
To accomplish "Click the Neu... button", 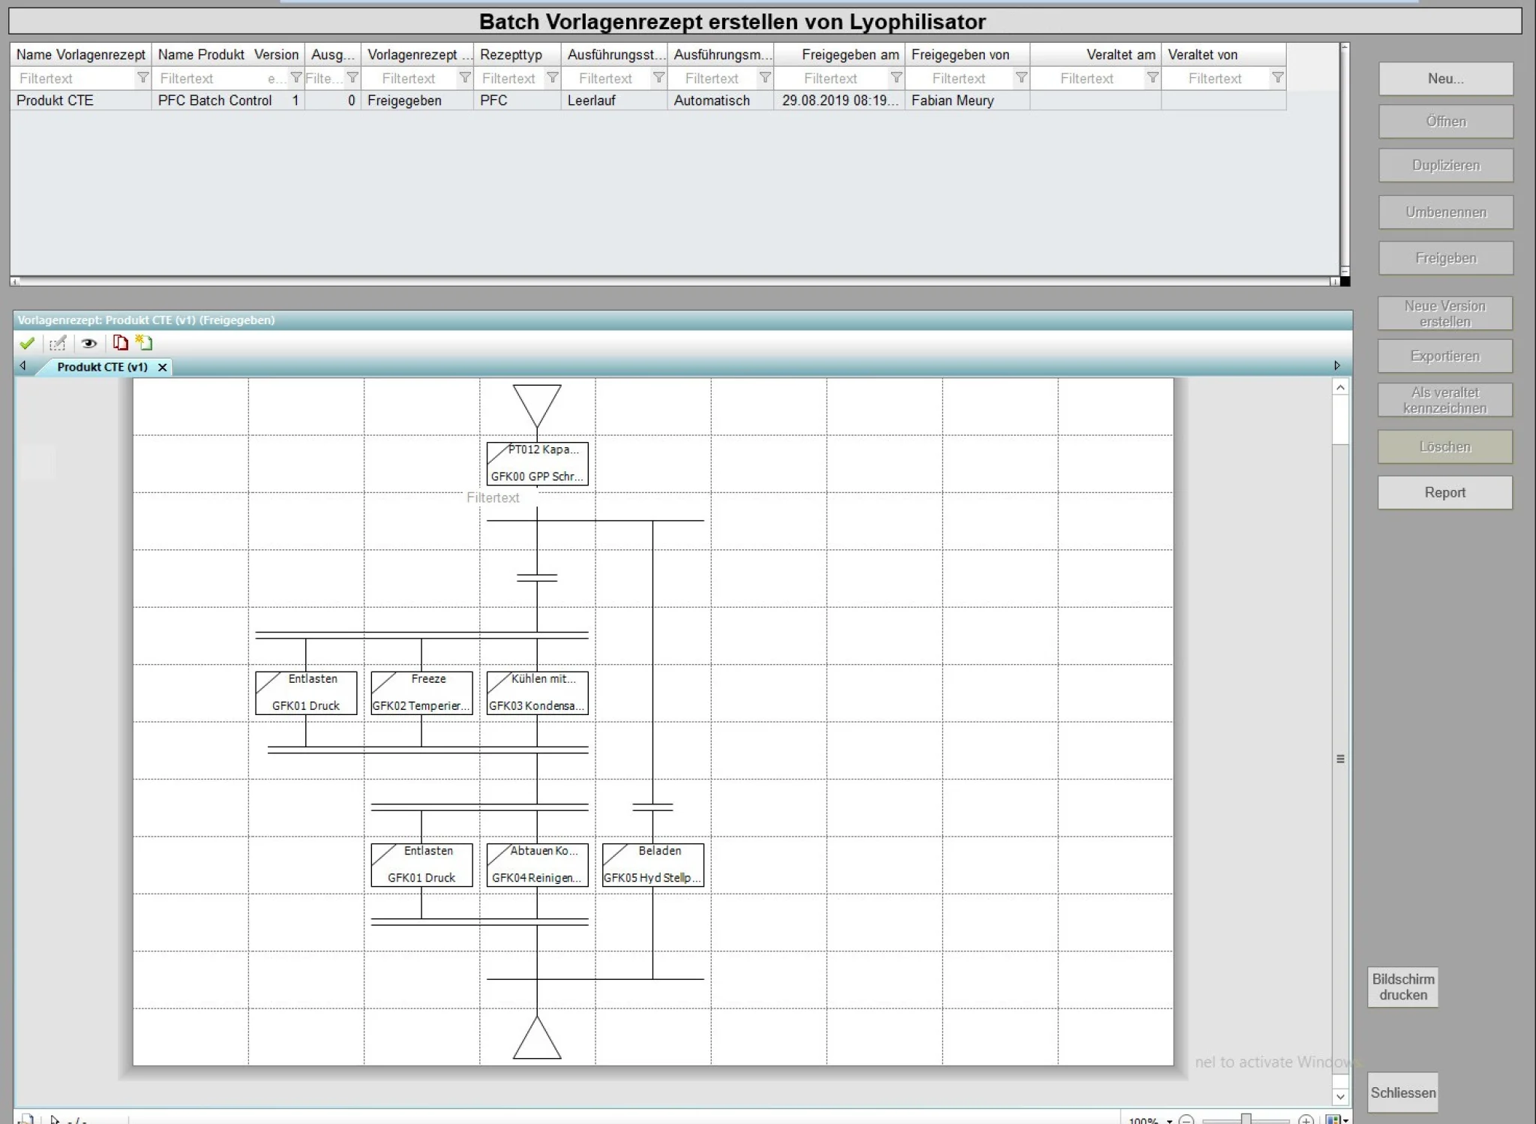I will click(1445, 79).
